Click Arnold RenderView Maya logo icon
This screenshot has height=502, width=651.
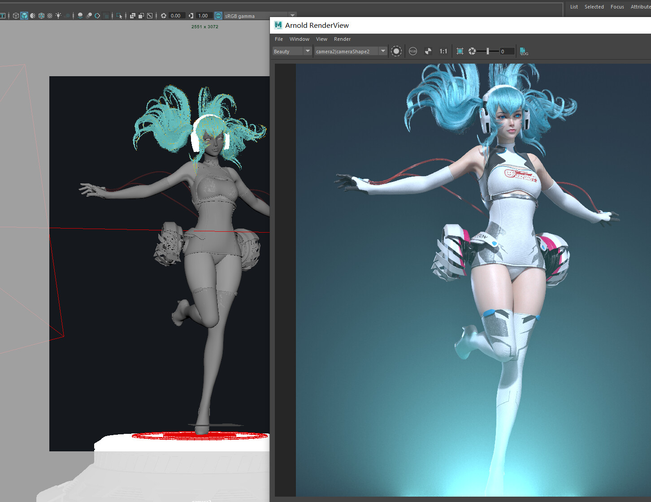[x=278, y=25]
